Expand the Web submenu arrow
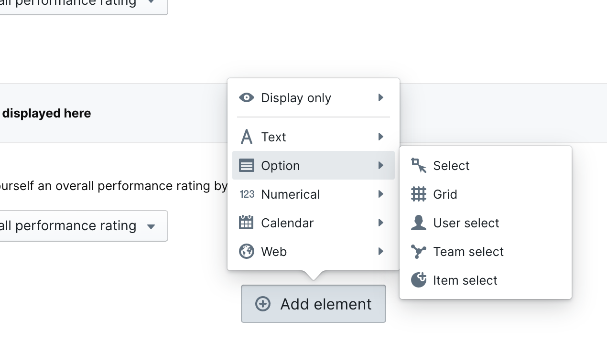Viewport: 607px width, 341px height. pyautogui.click(x=381, y=251)
